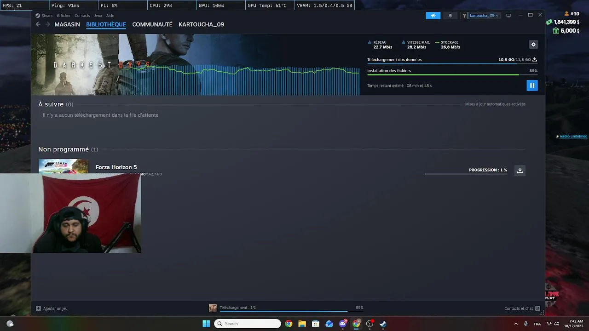The width and height of the screenshot is (589, 331).
Task: Go forward with the right arrow
Action: tap(48, 24)
